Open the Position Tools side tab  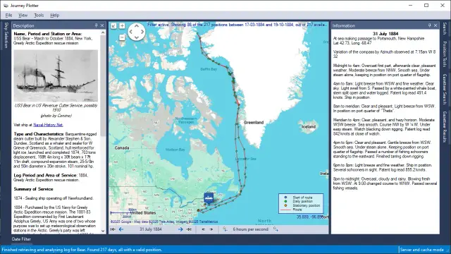445,54
